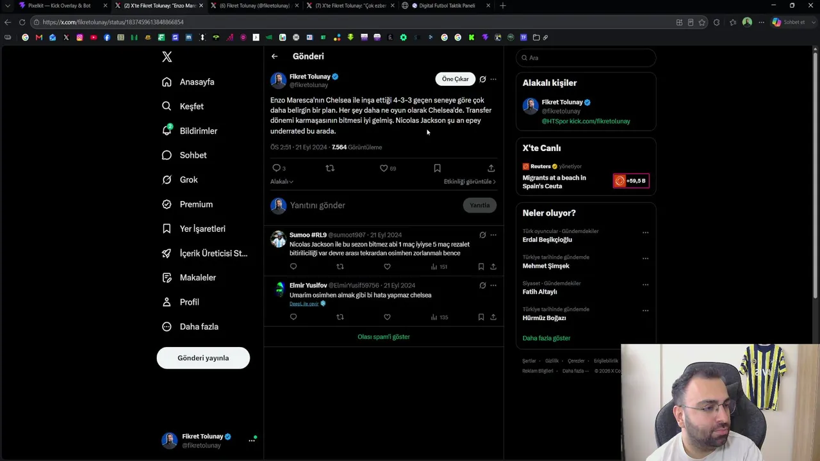Share Sumoo #RL9's reply
Screen dimensions: 820x461
click(493, 266)
